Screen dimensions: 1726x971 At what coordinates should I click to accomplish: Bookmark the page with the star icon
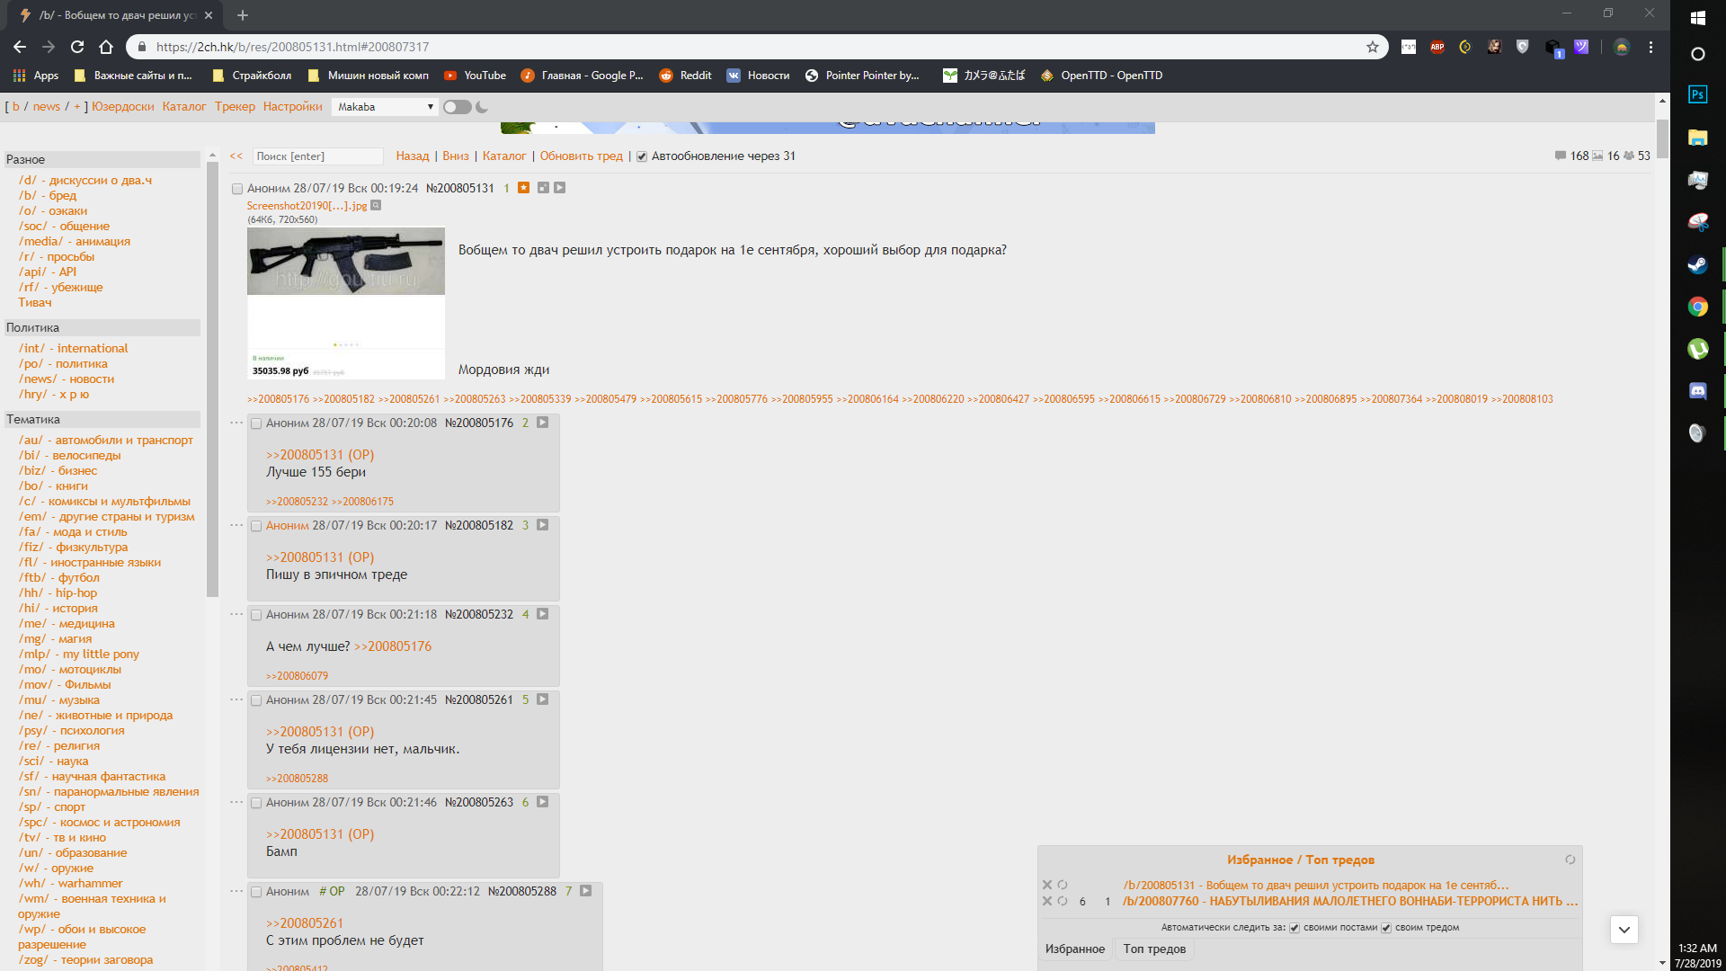pos(1372,47)
